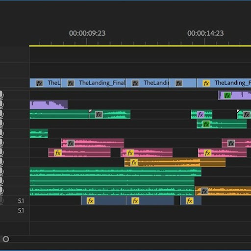Click the gray fx badge on the lower orange clip

(x=204, y=191)
